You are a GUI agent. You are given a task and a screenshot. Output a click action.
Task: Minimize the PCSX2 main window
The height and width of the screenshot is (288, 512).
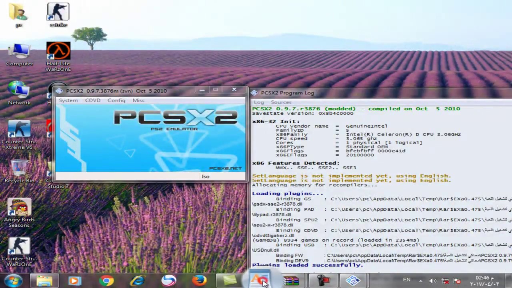tap(202, 90)
